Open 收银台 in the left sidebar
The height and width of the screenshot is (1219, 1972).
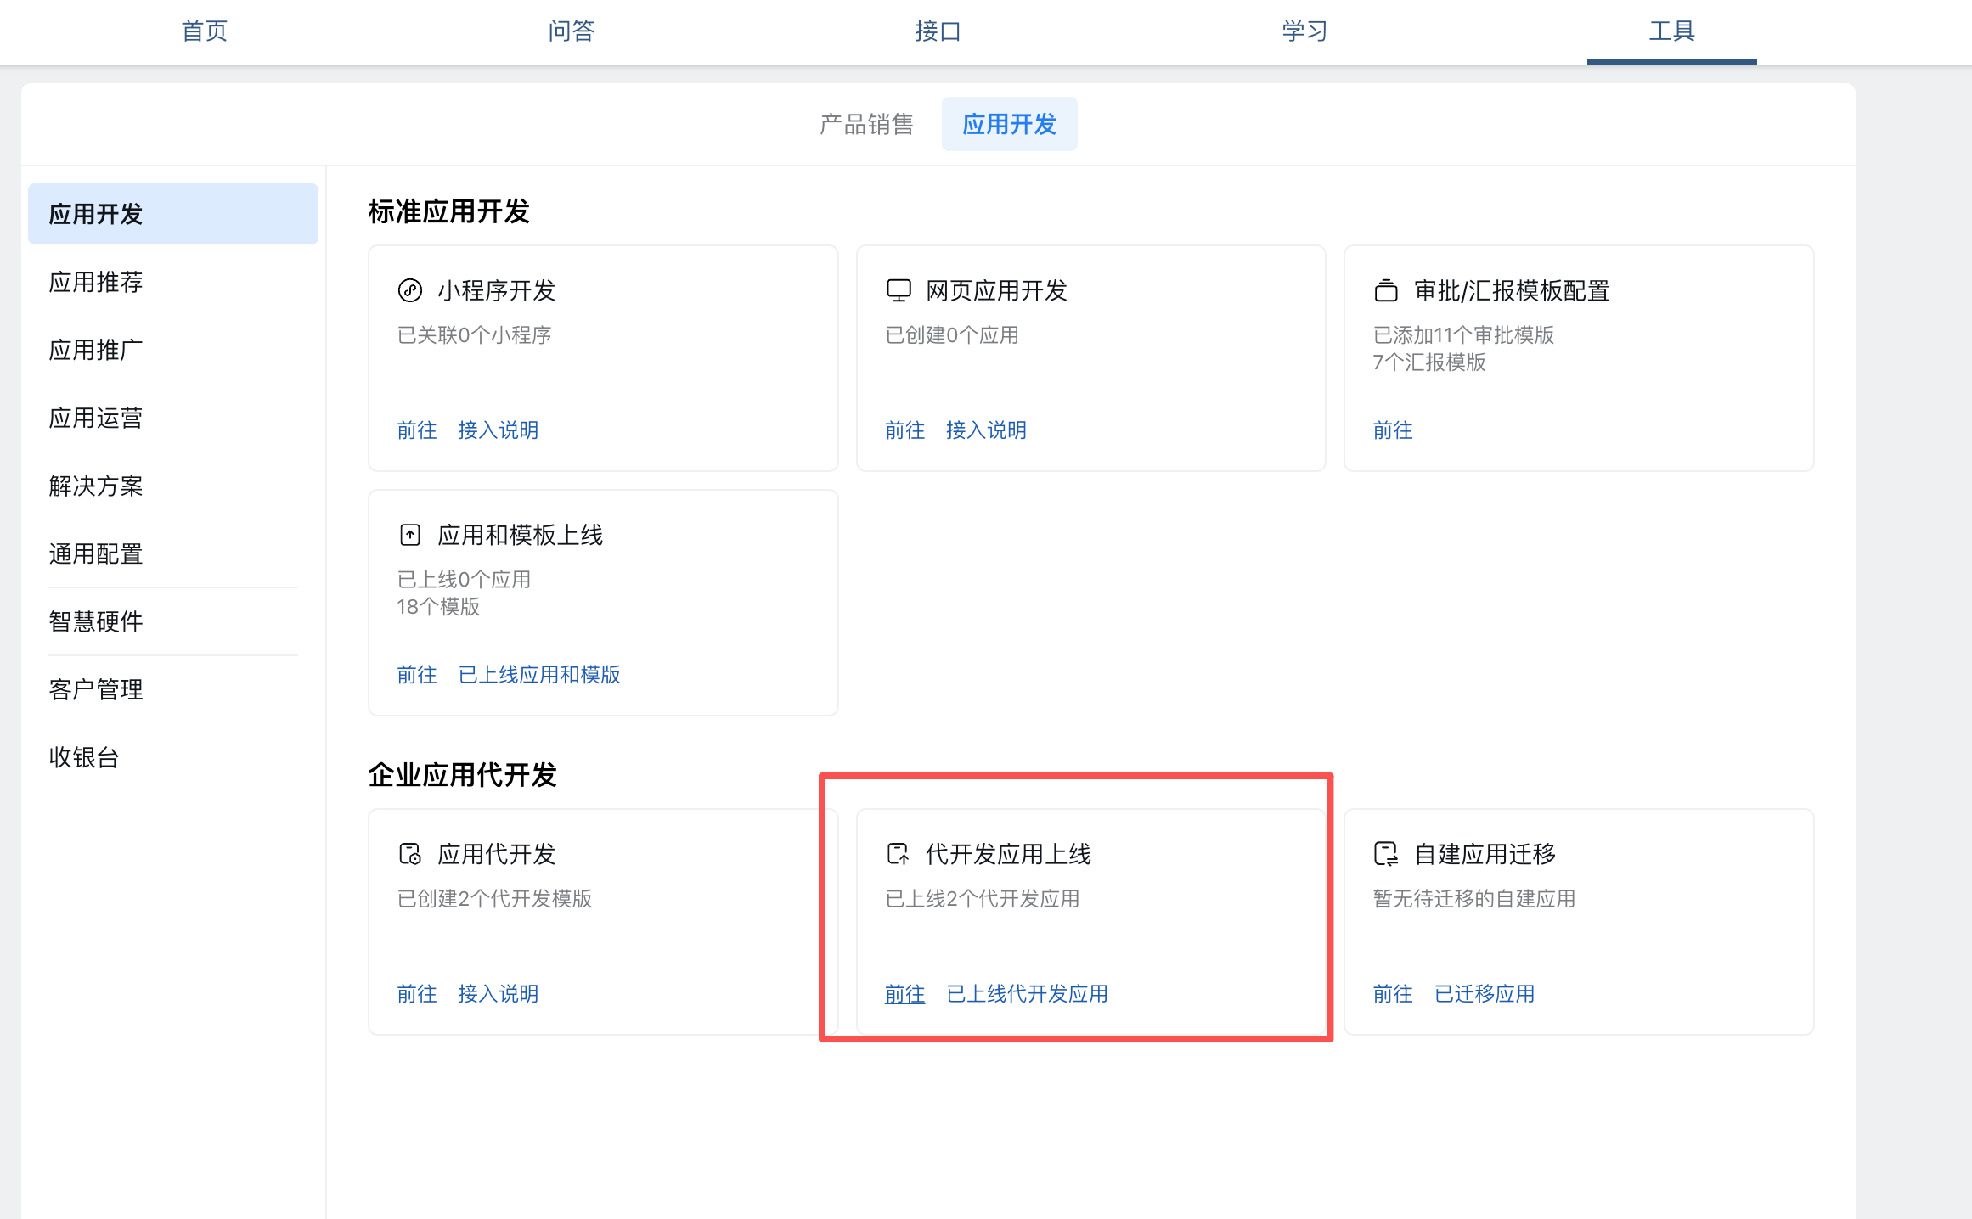point(84,757)
